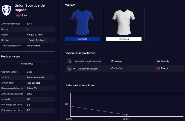This screenshot has height=121, width=185.
Task: Click Mohamed Ghannam's portrait avatar
Action: [69, 69]
